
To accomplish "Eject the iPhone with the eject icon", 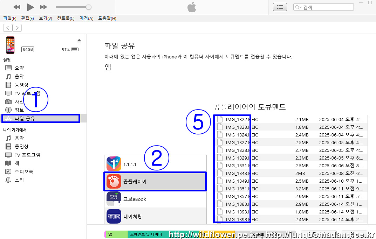I will coord(79,41).
